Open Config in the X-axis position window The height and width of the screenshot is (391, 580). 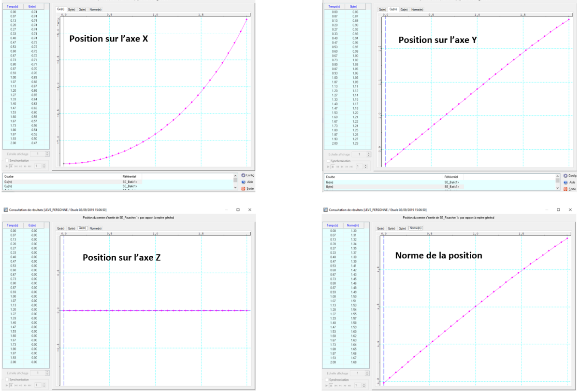point(247,175)
